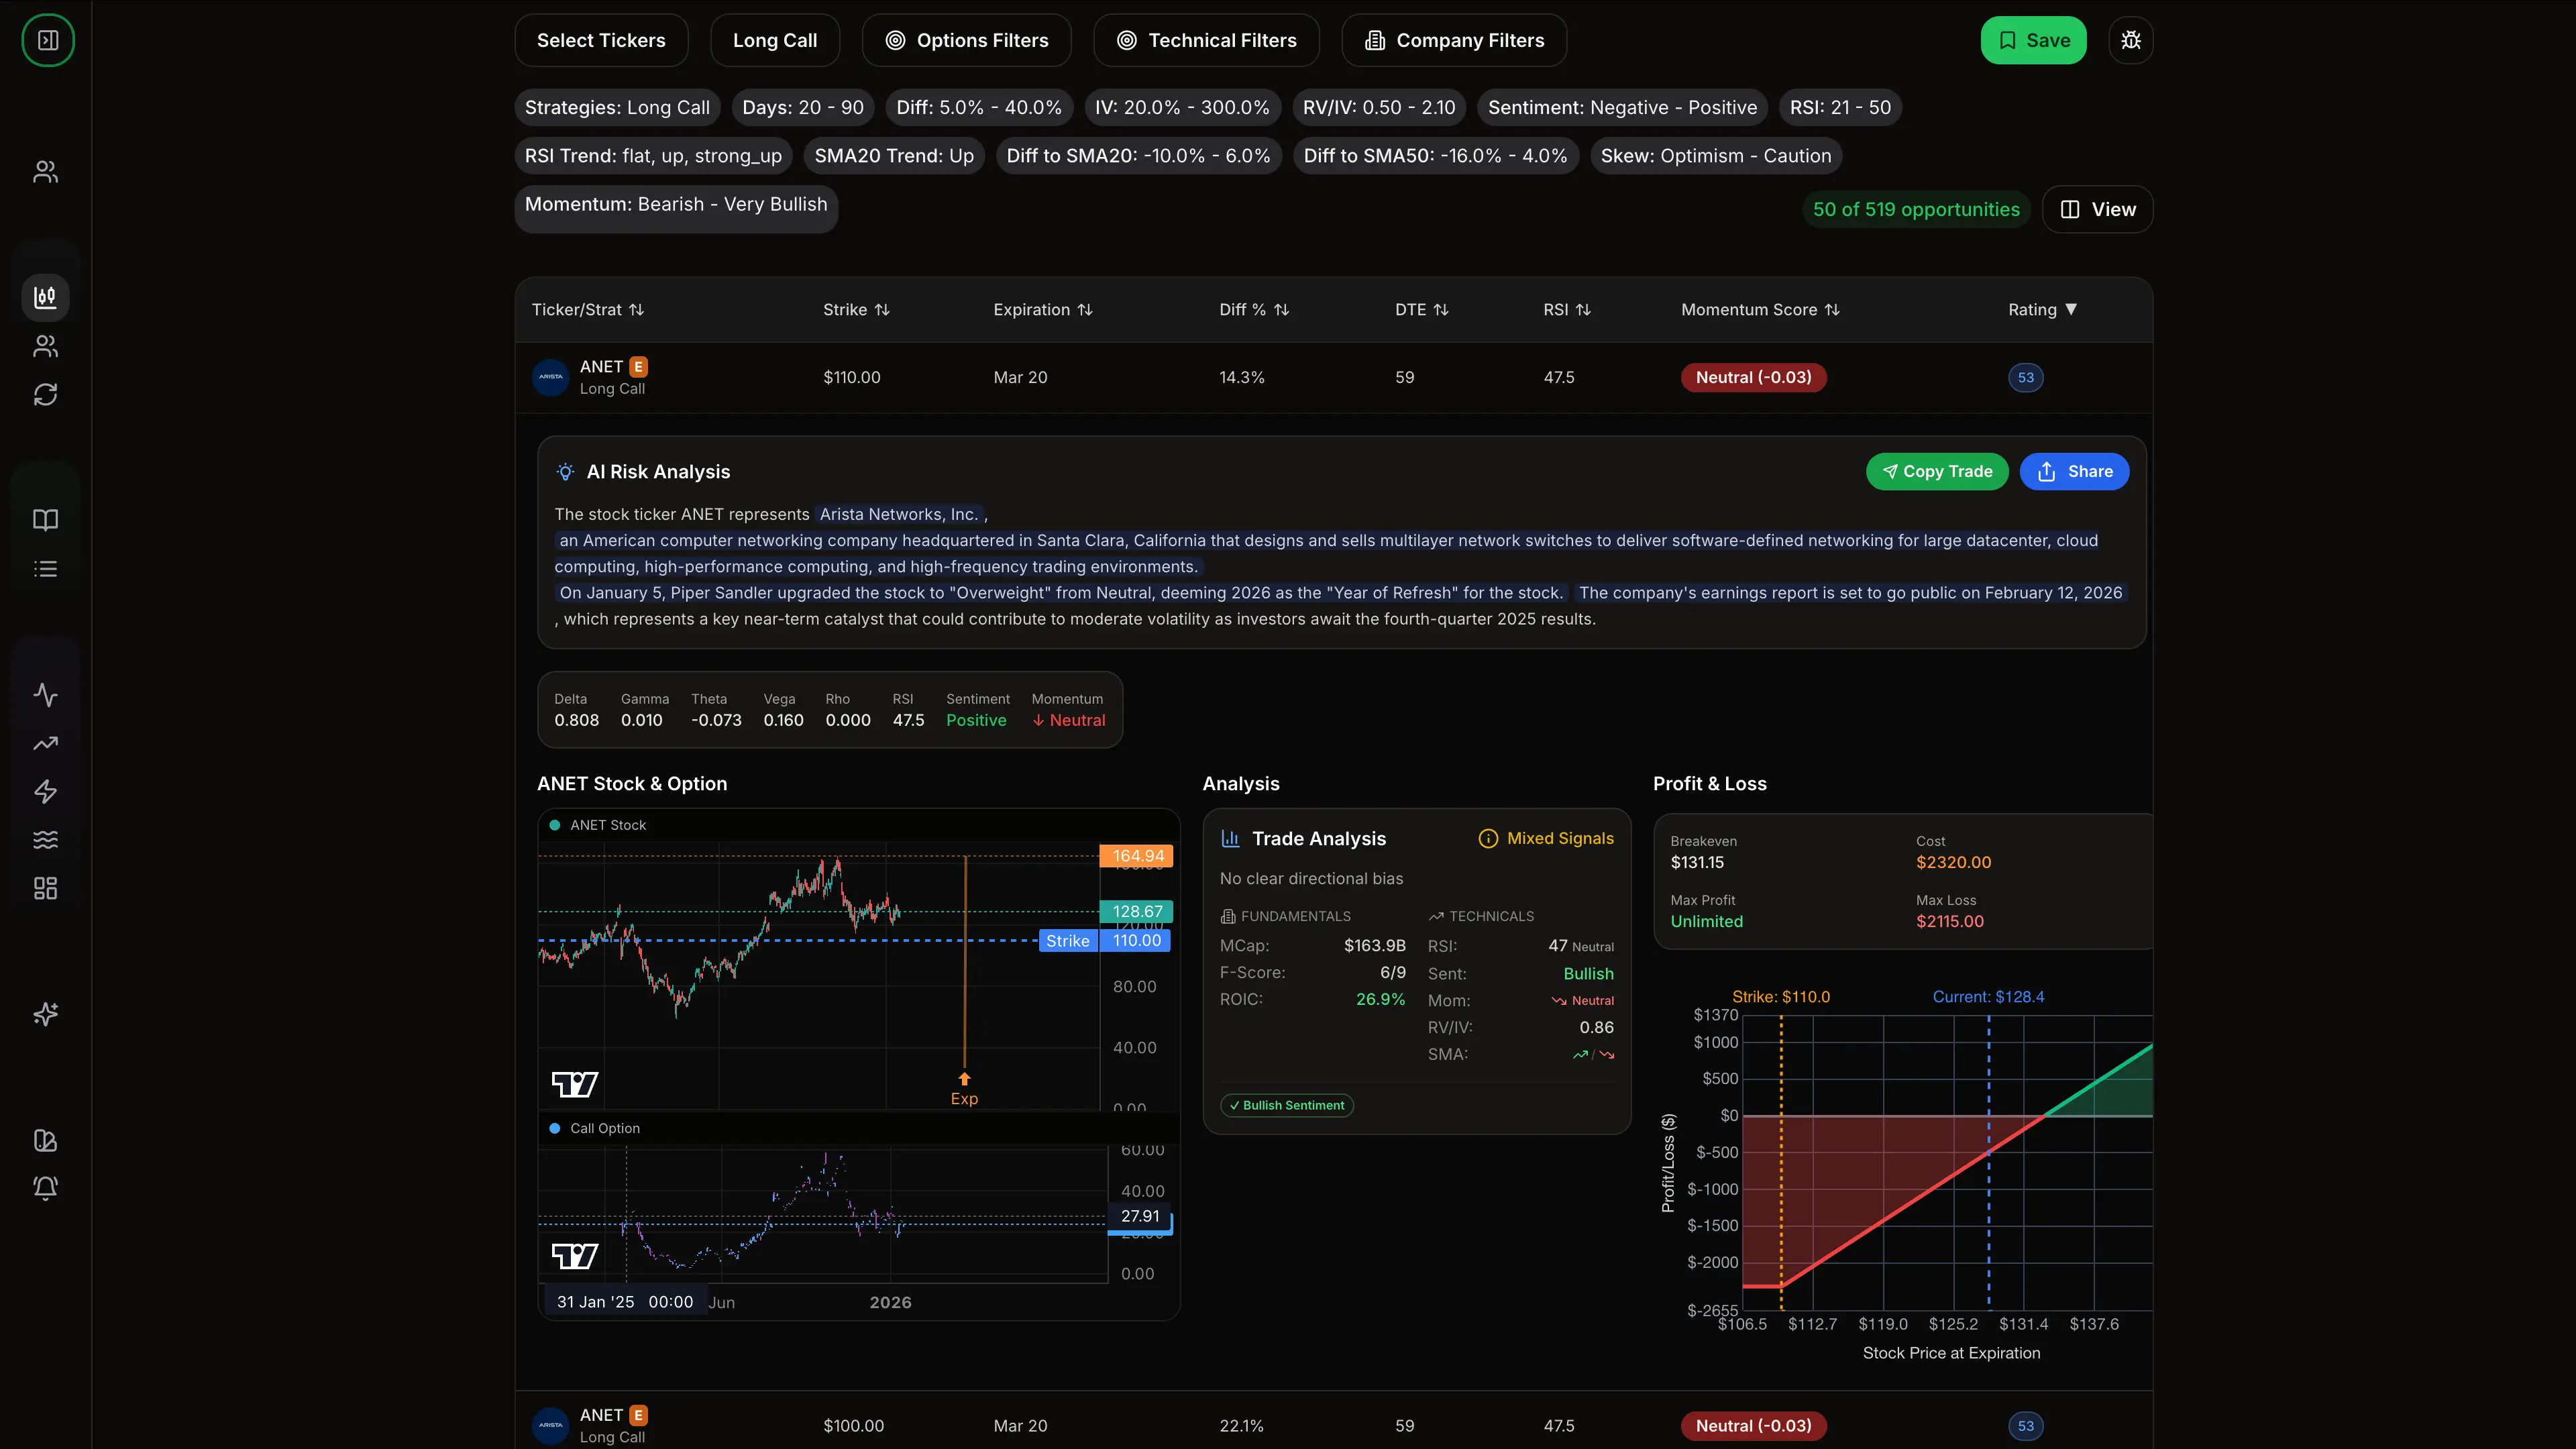The width and height of the screenshot is (2576, 1449).
Task: Click the Share button
Action: [x=2075, y=471]
